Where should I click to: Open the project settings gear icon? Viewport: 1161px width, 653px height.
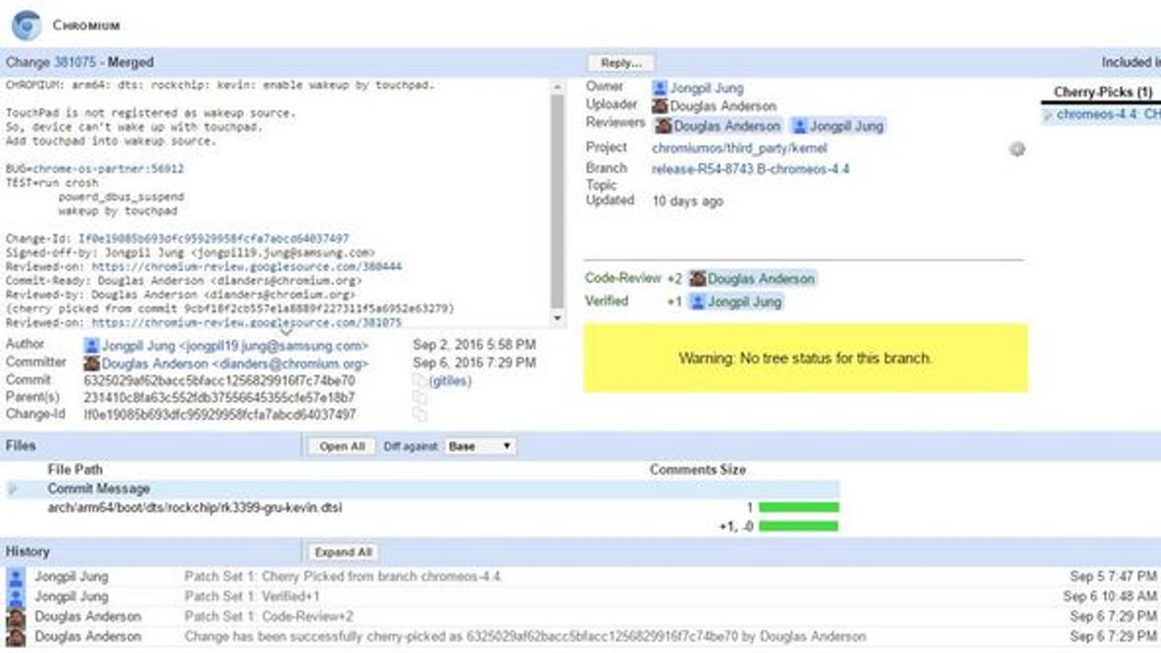pyautogui.click(x=1017, y=149)
